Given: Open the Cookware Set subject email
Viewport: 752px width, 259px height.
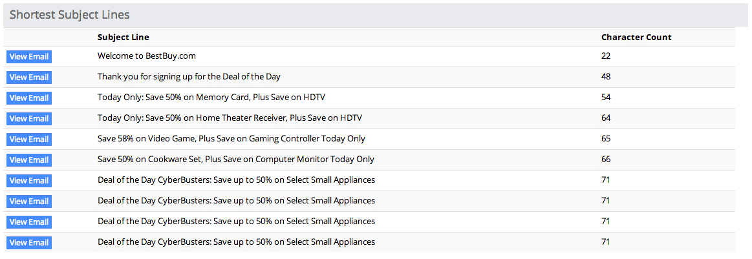Looking at the screenshot, I should click(x=29, y=160).
